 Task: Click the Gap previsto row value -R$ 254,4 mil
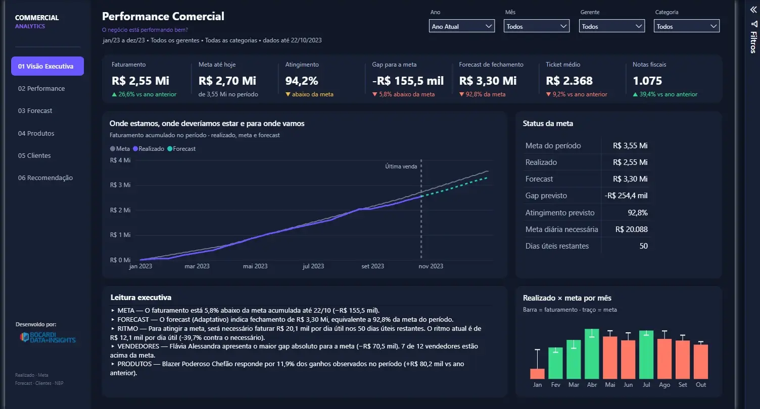pos(626,196)
